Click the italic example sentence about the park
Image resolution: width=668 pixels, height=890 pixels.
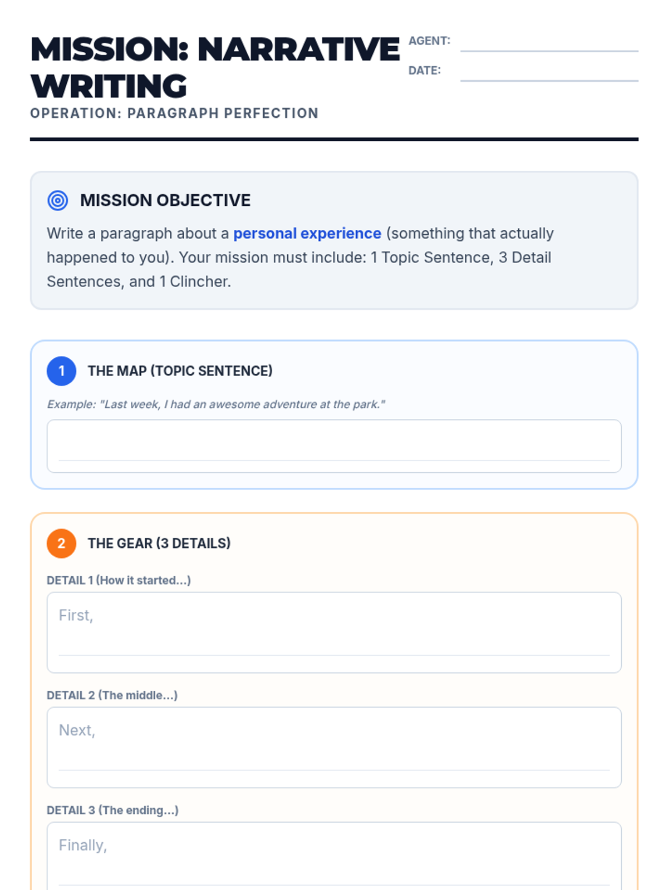tap(216, 404)
